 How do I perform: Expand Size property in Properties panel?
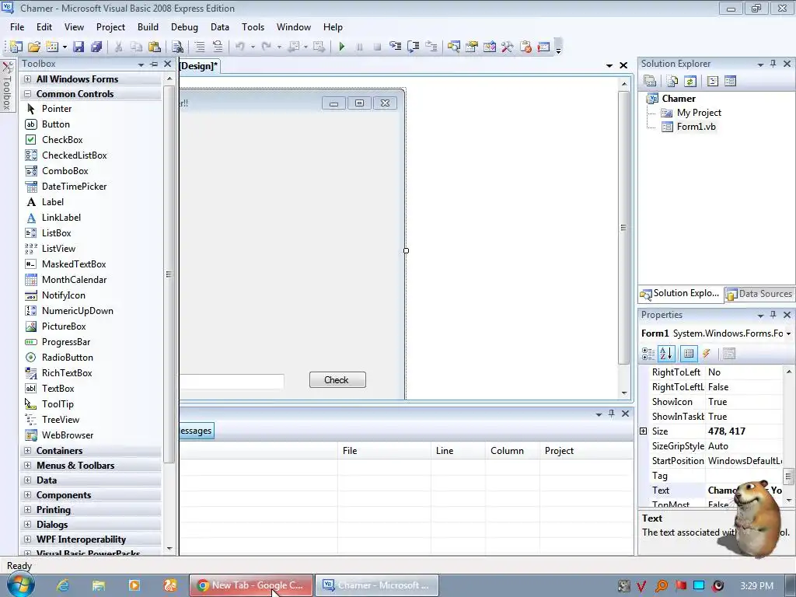pos(643,431)
